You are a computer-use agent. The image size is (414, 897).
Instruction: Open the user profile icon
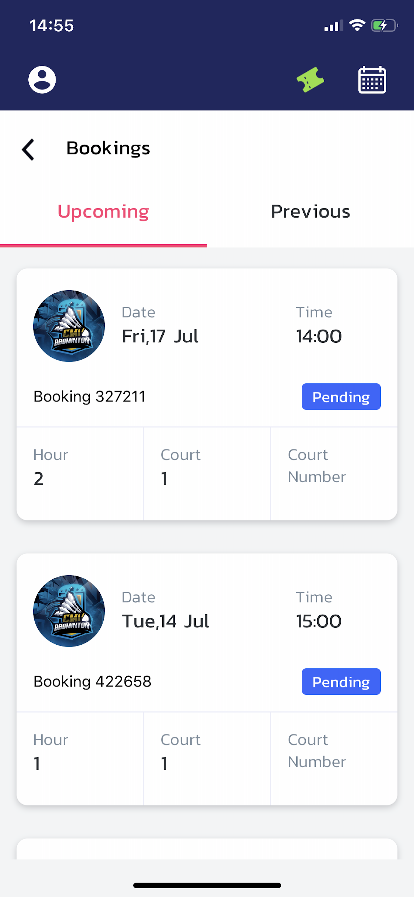pyautogui.click(x=42, y=80)
